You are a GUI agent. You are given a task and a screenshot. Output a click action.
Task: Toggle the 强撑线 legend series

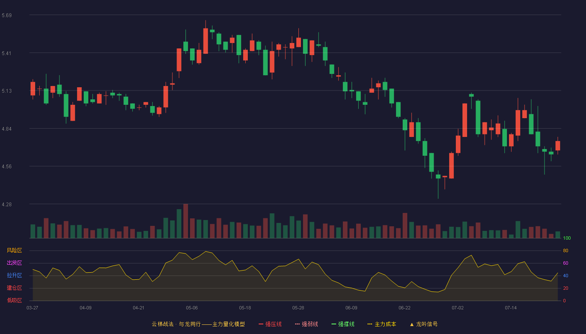click(x=343, y=324)
